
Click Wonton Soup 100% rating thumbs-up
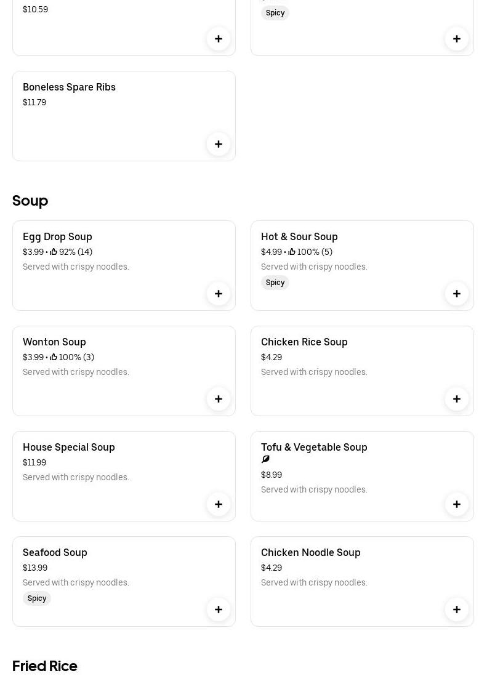[x=54, y=357]
